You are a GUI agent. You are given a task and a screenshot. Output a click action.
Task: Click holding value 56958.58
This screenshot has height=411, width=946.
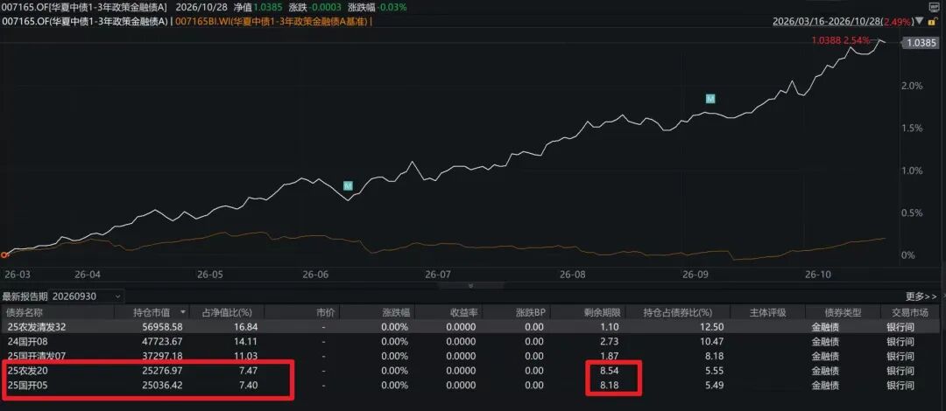(161, 327)
